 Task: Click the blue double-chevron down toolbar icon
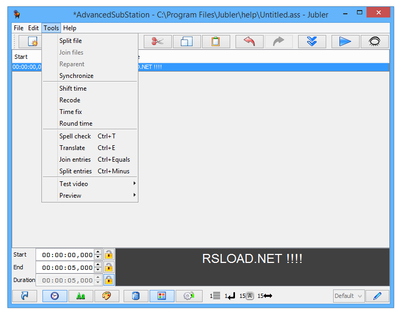pos(312,41)
